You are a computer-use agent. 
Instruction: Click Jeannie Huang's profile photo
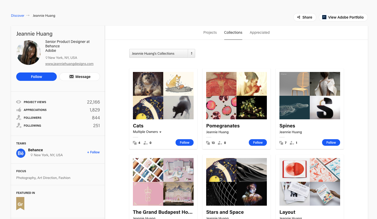29,53
